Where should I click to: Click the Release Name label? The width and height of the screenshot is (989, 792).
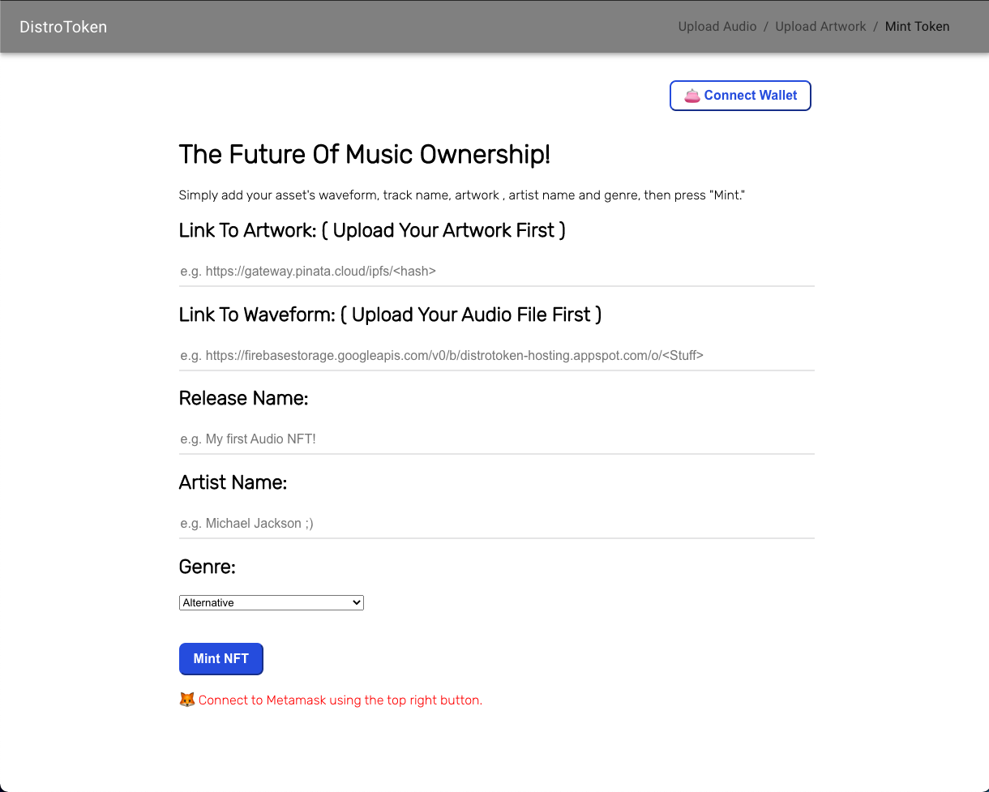(243, 399)
